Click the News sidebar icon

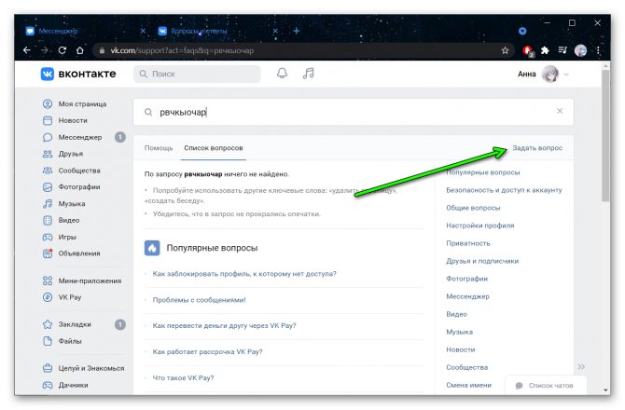48,120
